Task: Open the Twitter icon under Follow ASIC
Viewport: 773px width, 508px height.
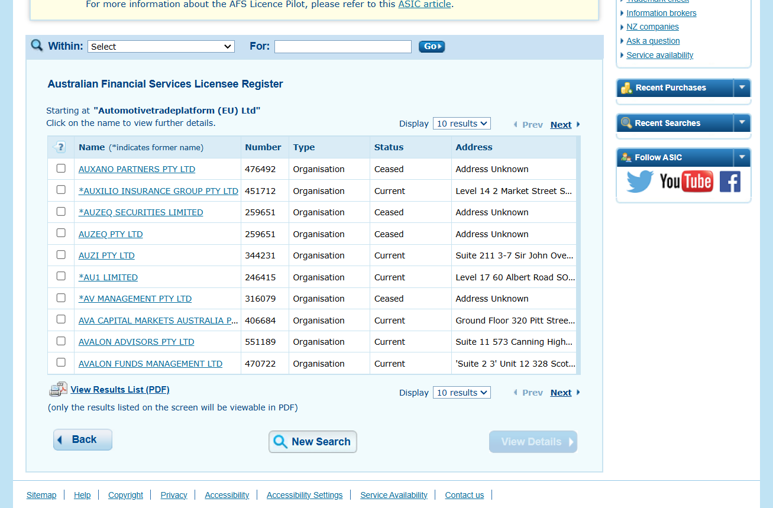Action: (640, 182)
